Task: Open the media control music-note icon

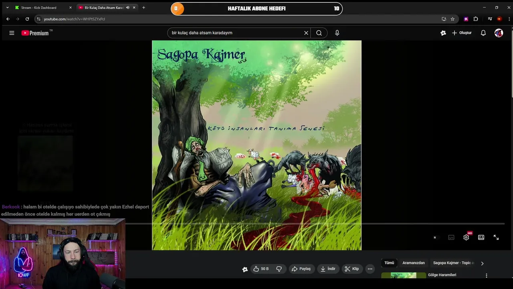Action: click(490, 19)
